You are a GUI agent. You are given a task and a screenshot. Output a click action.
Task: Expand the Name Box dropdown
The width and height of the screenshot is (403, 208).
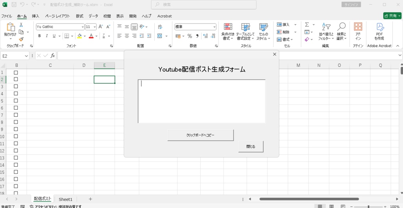pos(26,56)
